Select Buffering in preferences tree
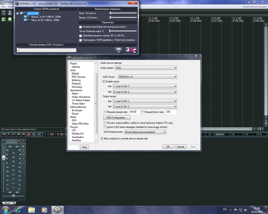The image size is (268, 214). pyautogui.click(x=76, y=80)
